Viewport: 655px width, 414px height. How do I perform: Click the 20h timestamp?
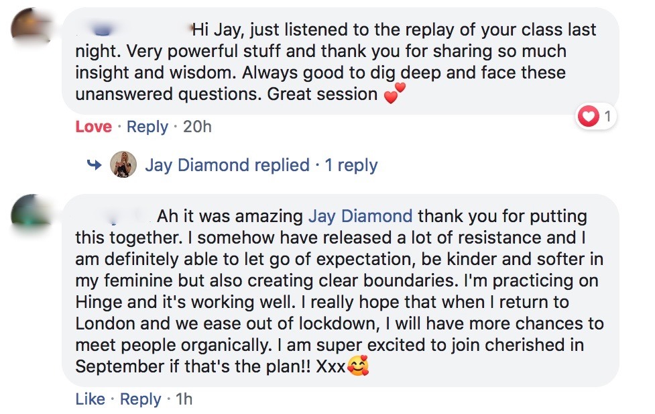tap(197, 126)
